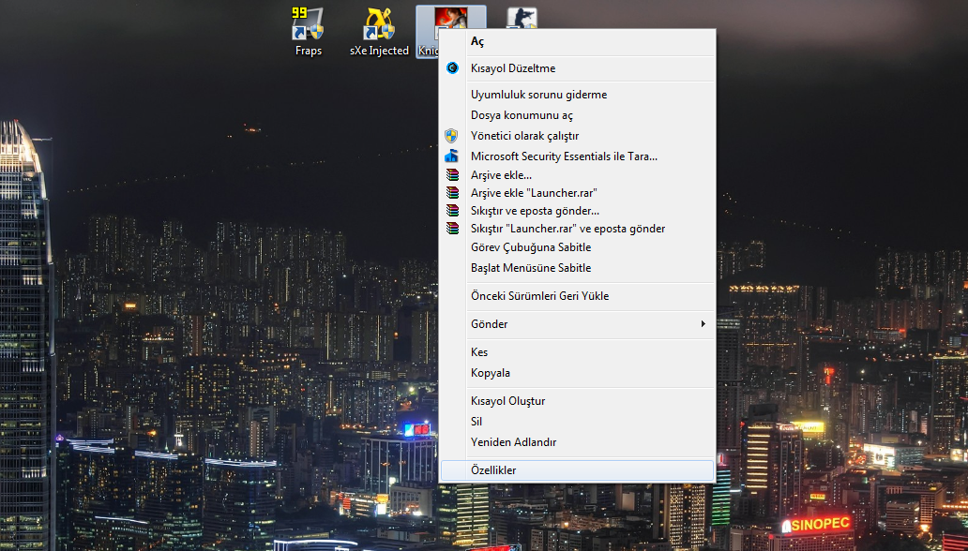The width and height of the screenshot is (968, 551).
Task: Click the Counter-Strike desktop icon behind the menu
Action: [522, 19]
